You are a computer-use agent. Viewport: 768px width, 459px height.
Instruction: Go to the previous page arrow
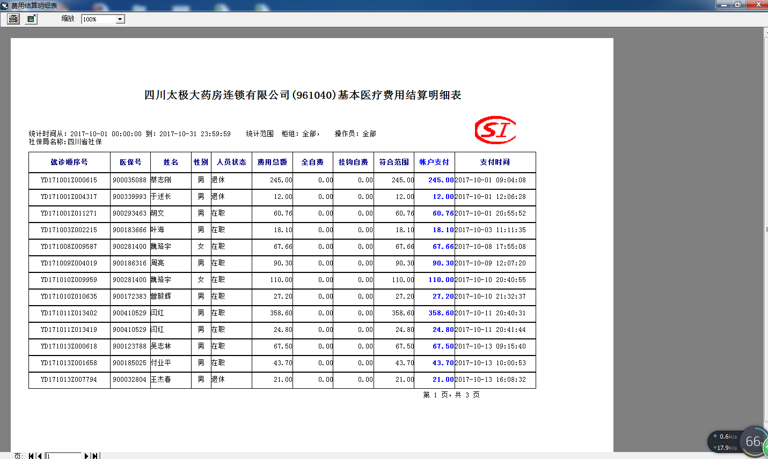point(40,456)
